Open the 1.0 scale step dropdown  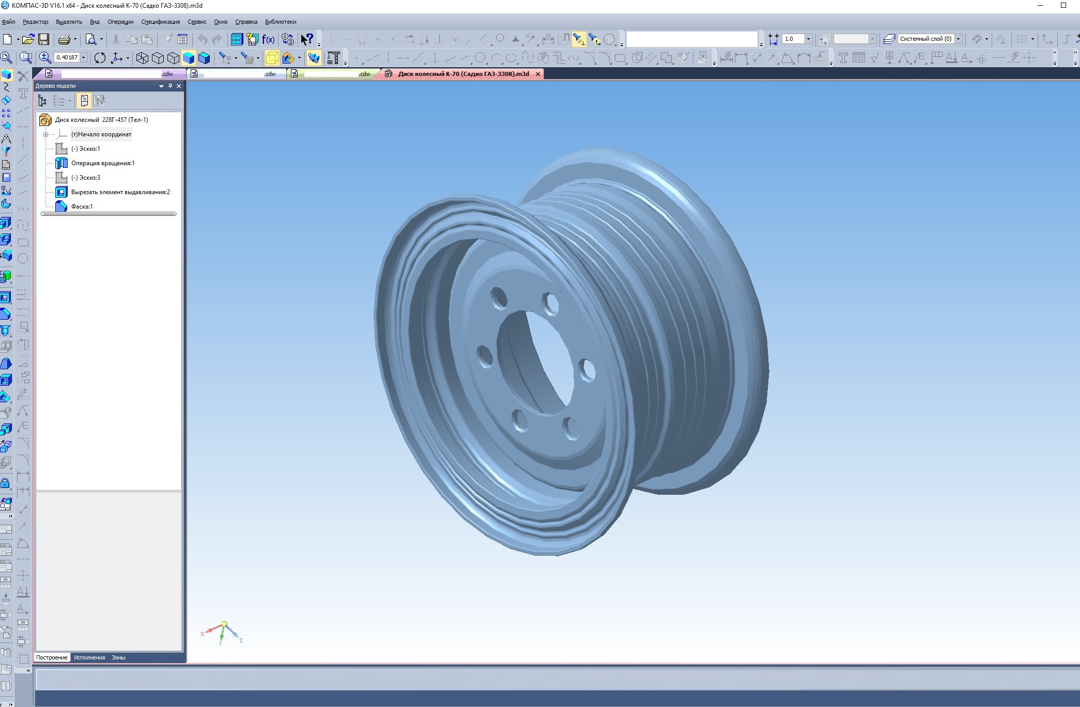[808, 39]
